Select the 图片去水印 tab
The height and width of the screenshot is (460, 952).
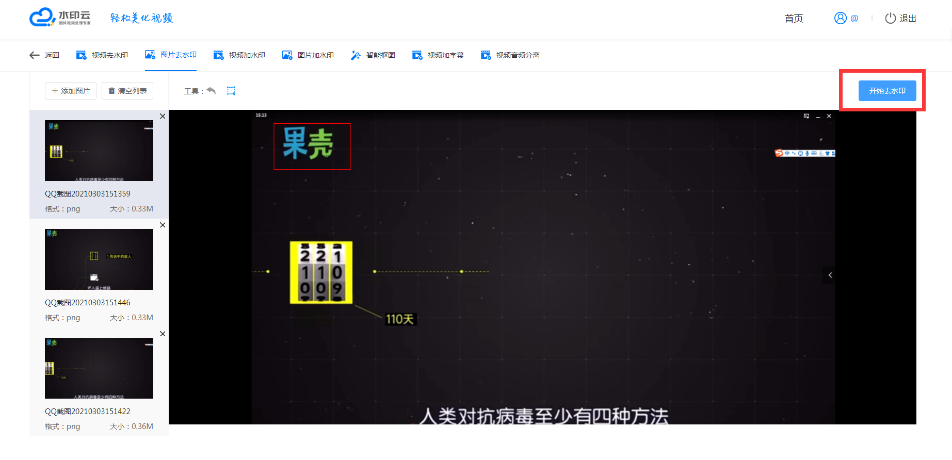171,55
